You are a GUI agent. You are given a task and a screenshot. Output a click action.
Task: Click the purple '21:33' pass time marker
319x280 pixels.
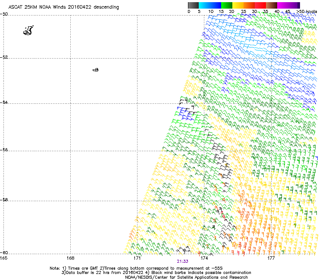[x=182, y=261]
